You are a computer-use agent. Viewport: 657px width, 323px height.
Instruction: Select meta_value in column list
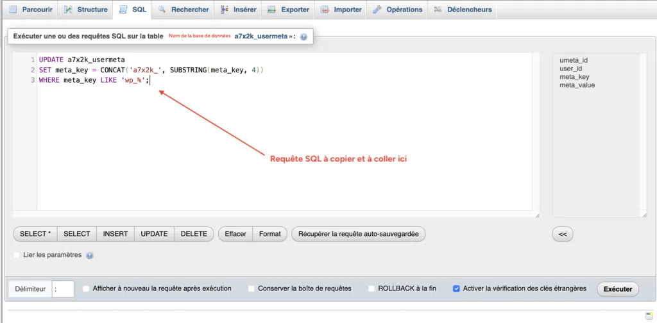pos(577,85)
